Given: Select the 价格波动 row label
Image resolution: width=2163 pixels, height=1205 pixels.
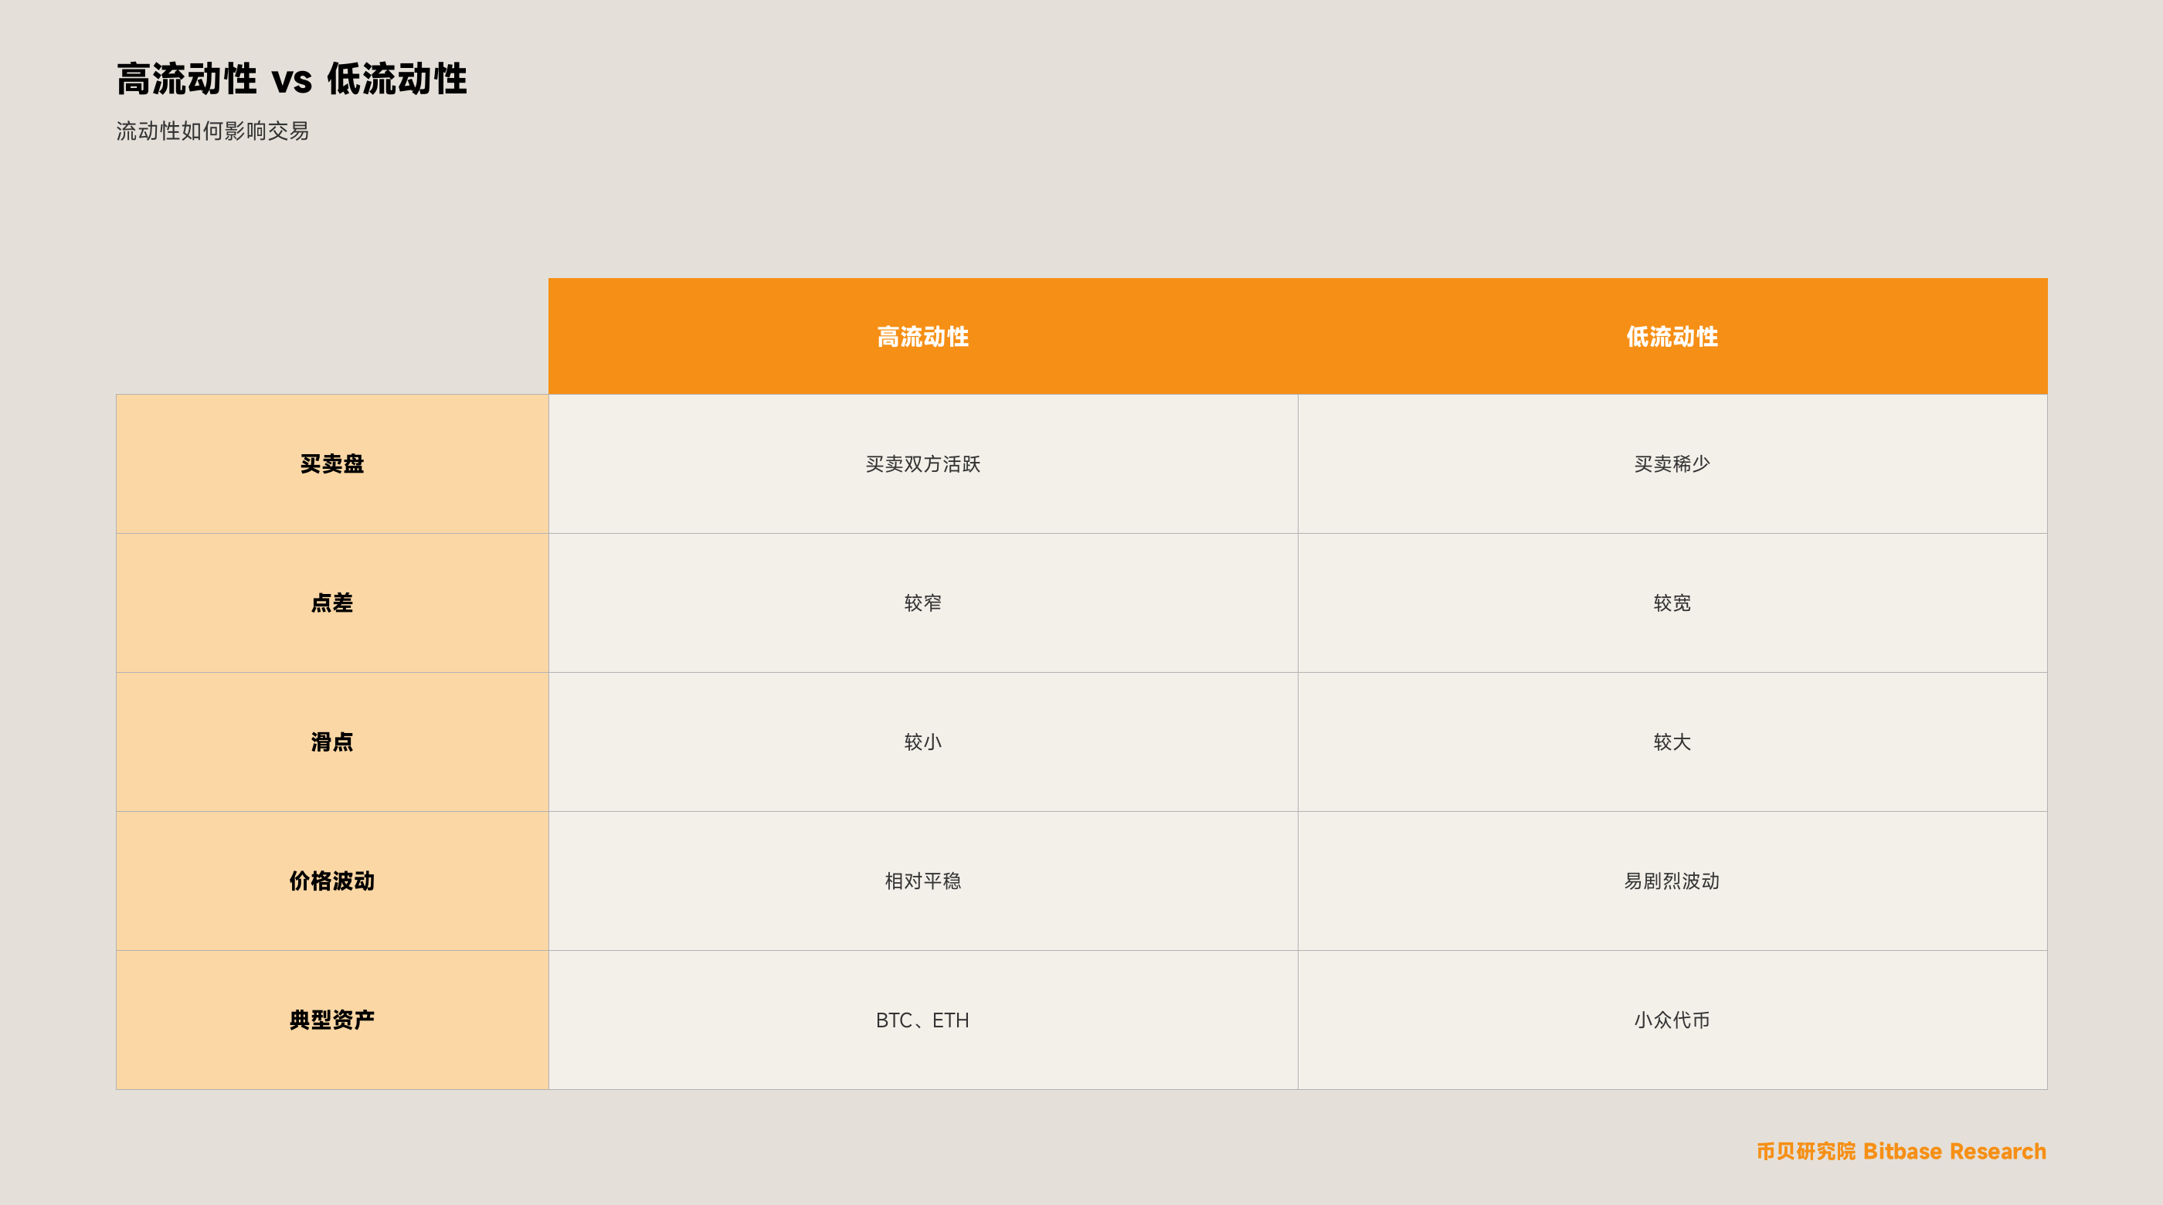Looking at the screenshot, I should pos(332,881).
